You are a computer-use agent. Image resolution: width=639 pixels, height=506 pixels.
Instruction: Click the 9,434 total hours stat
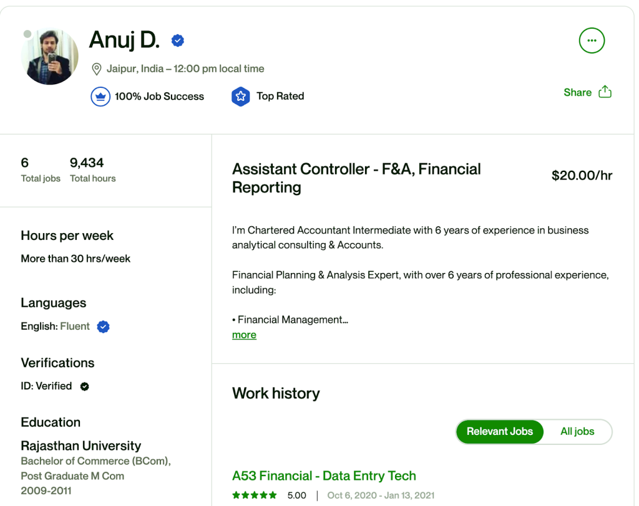click(x=87, y=163)
